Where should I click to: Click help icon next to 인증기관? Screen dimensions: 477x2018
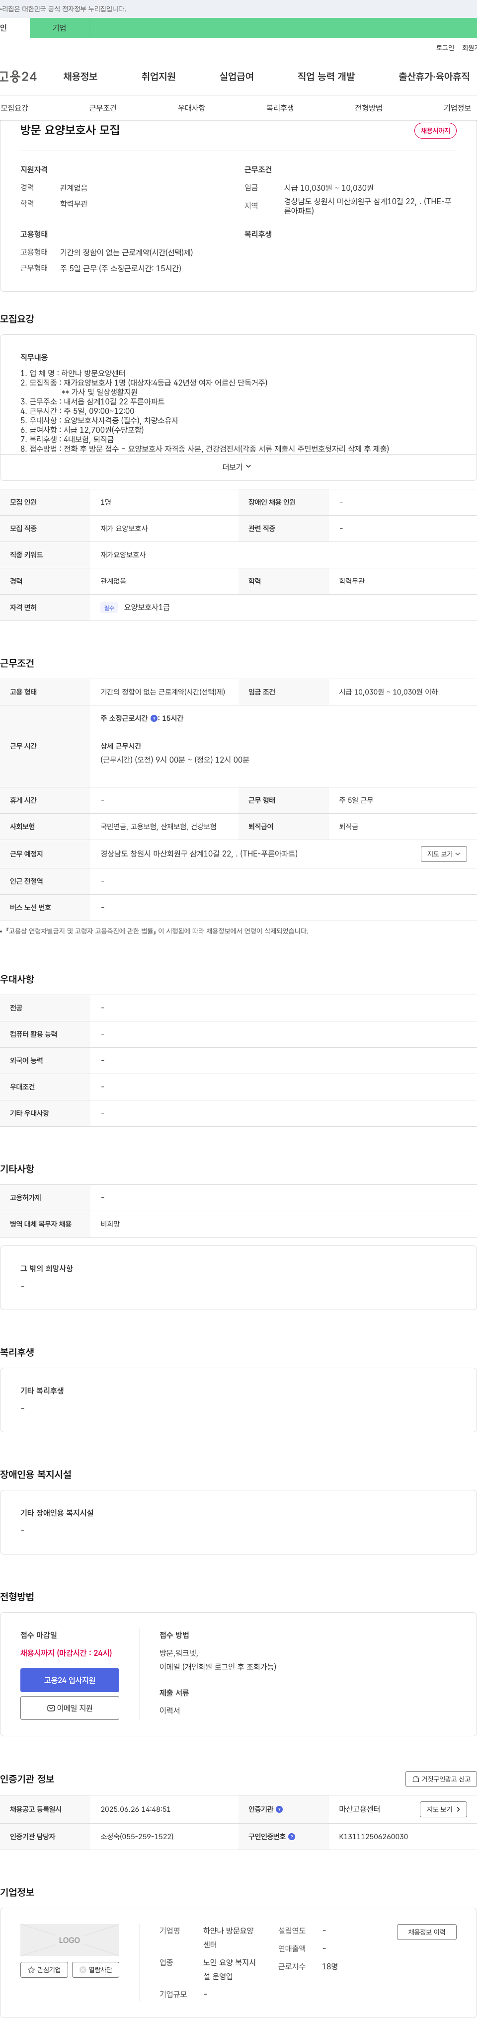pos(280,1810)
